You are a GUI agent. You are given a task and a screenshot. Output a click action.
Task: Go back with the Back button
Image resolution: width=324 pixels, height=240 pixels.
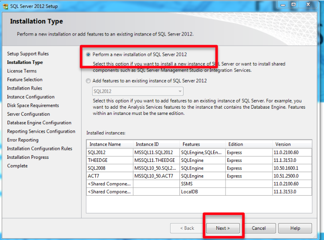(187, 228)
